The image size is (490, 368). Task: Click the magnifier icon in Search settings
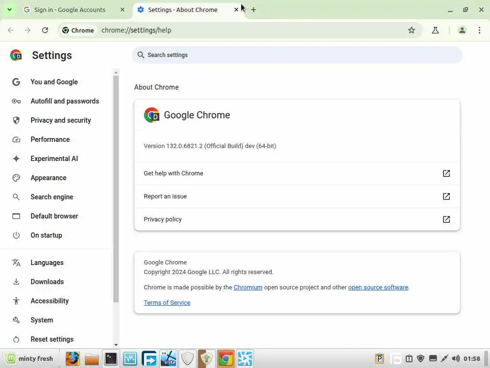pyautogui.click(x=141, y=55)
